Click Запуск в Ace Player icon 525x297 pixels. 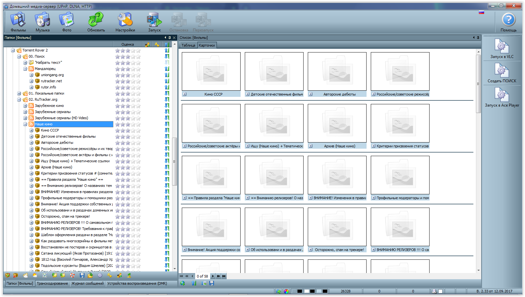pos(502,97)
